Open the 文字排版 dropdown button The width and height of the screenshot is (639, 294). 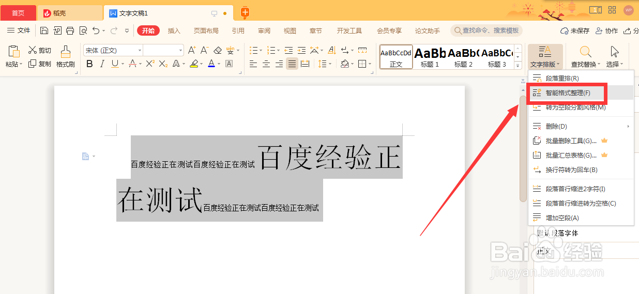pos(545,57)
